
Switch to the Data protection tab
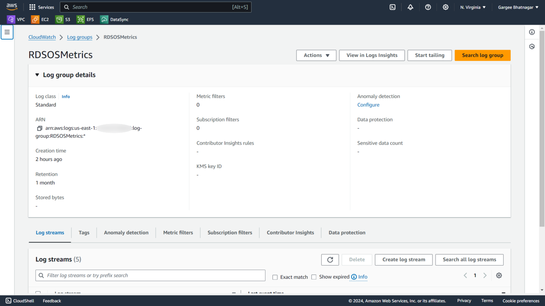[347, 233]
